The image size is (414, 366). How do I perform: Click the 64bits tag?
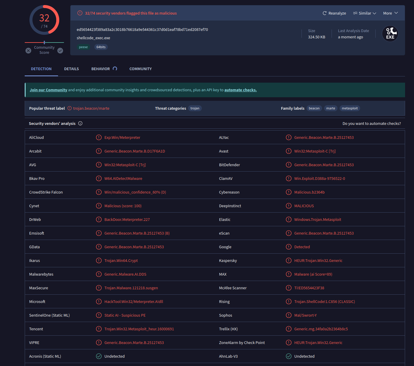(101, 47)
